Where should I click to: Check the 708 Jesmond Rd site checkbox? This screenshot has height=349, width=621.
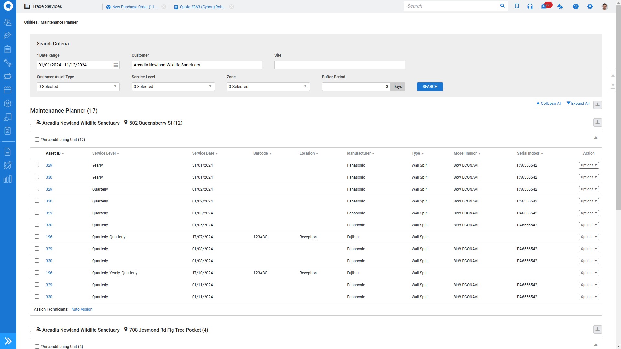(x=32, y=330)
